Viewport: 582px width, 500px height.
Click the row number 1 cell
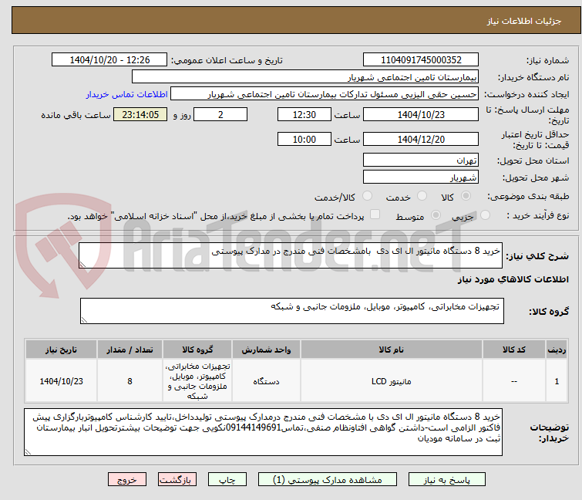pos(557,381)
